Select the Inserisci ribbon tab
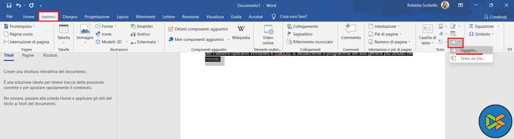 coord(49,17)
